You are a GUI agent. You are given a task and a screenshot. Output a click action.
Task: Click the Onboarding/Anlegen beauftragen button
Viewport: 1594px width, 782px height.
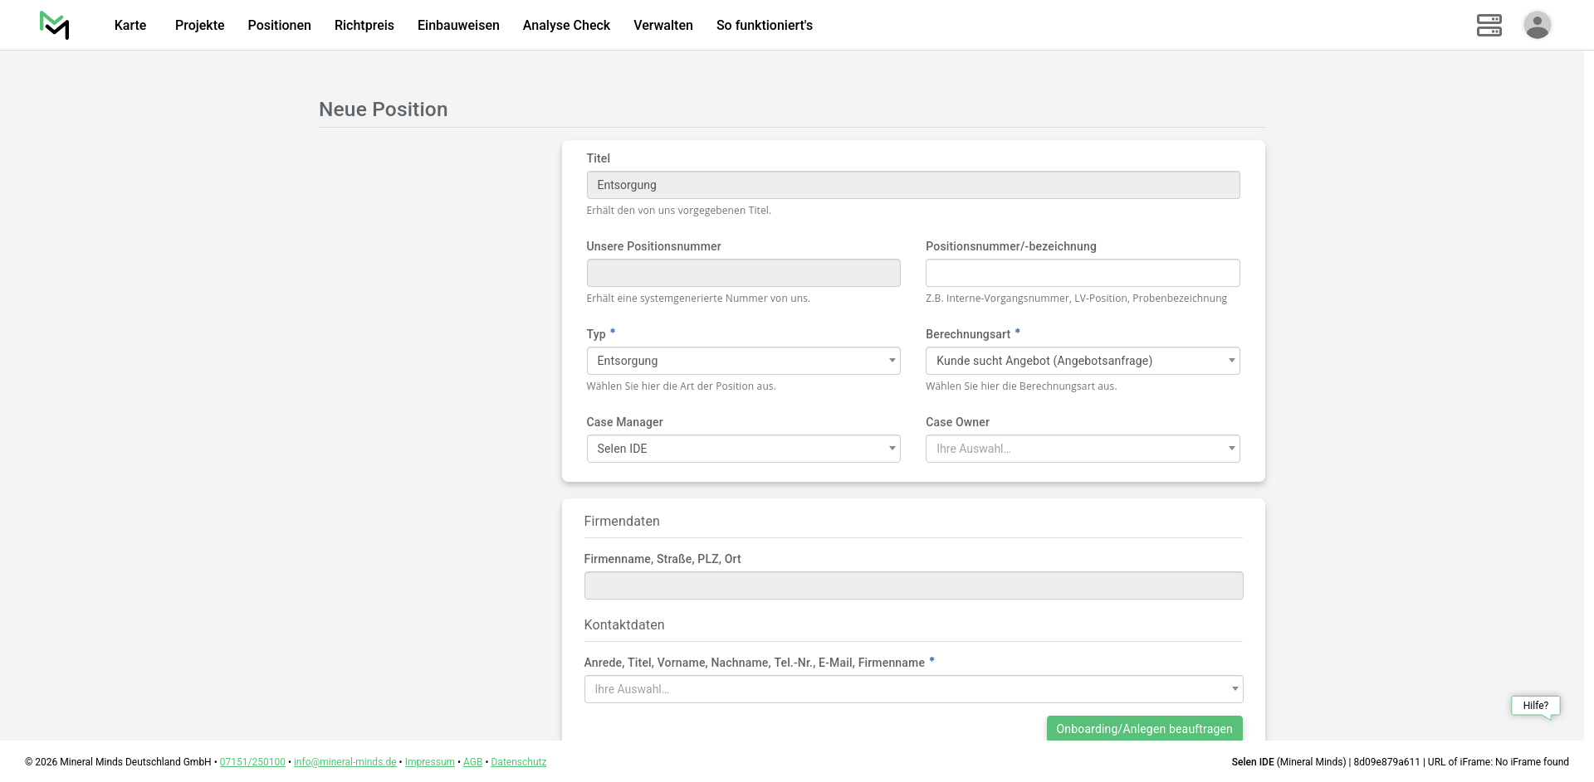(1144, 728)
